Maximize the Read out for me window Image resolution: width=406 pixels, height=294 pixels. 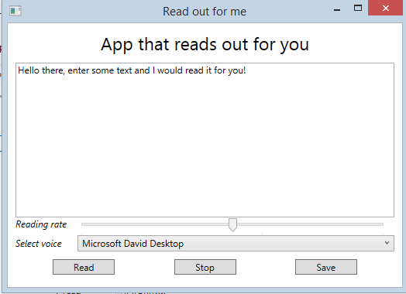[x=358, y=9]
